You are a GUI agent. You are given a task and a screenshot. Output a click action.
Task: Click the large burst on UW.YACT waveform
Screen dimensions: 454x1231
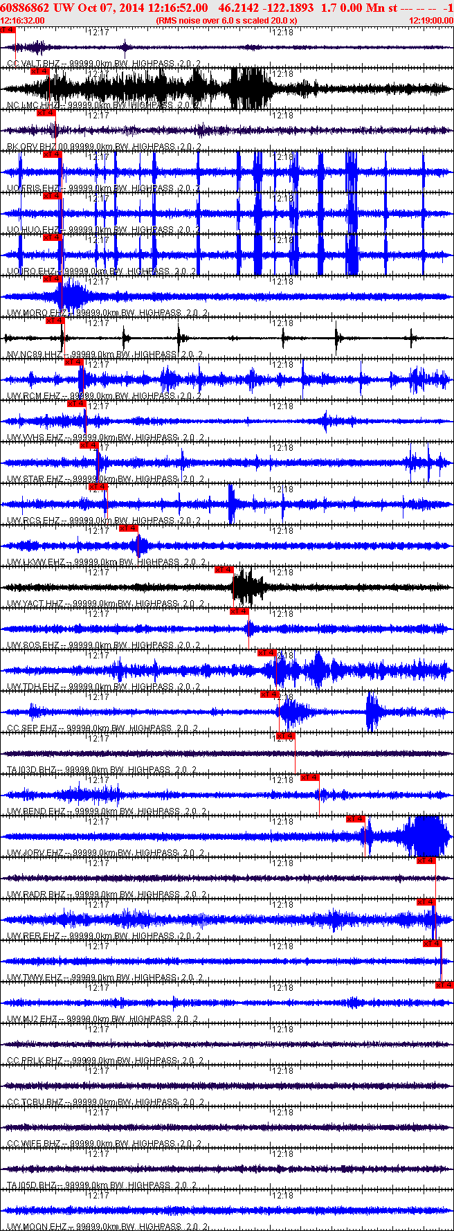tap(248, 587)
